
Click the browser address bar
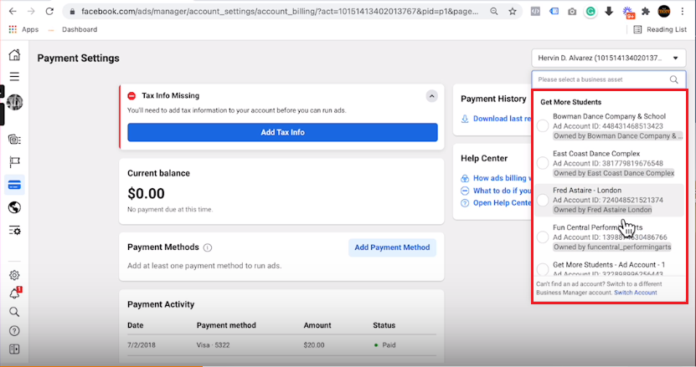coord(280,12)
